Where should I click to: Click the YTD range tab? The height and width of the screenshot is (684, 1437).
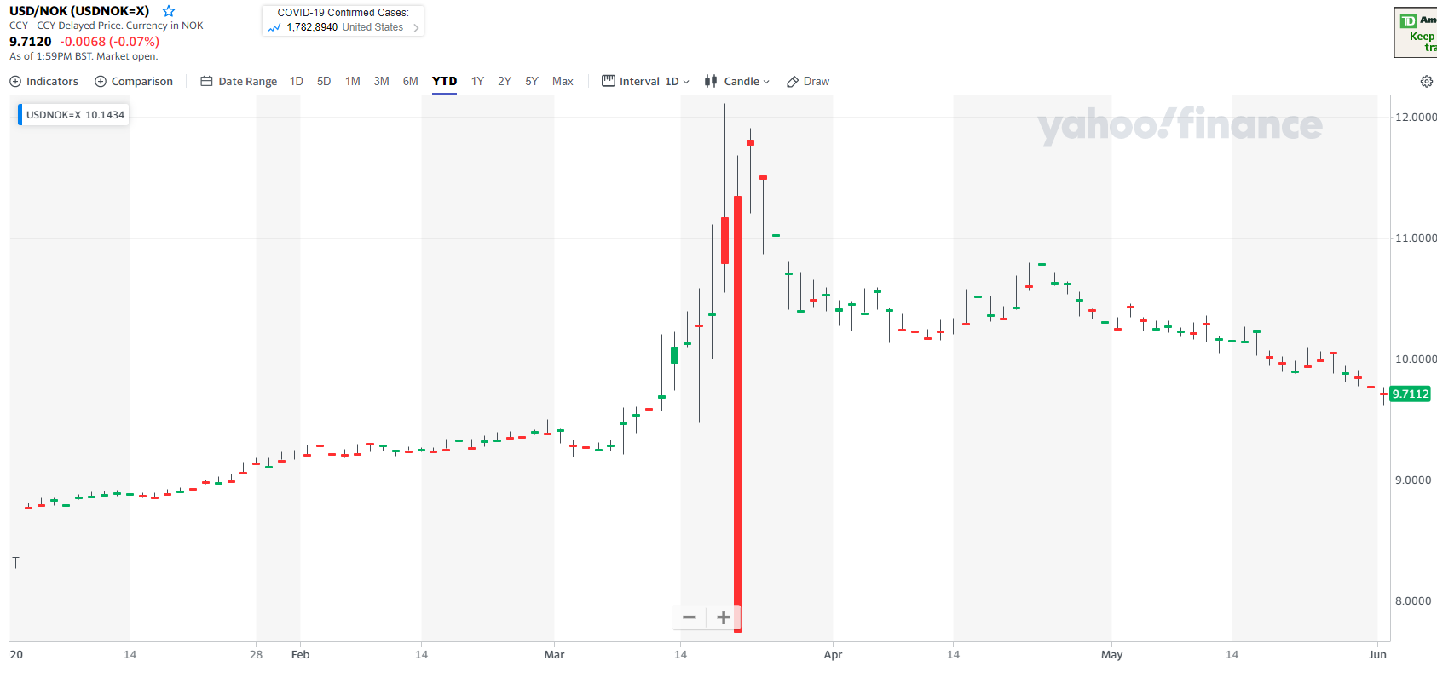444,82
